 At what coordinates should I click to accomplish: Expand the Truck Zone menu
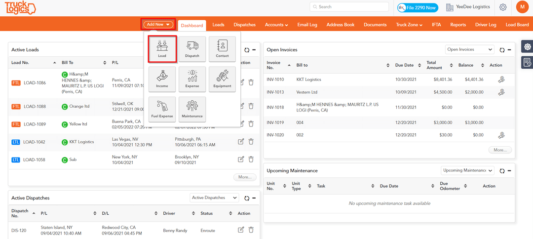[409, 25]
